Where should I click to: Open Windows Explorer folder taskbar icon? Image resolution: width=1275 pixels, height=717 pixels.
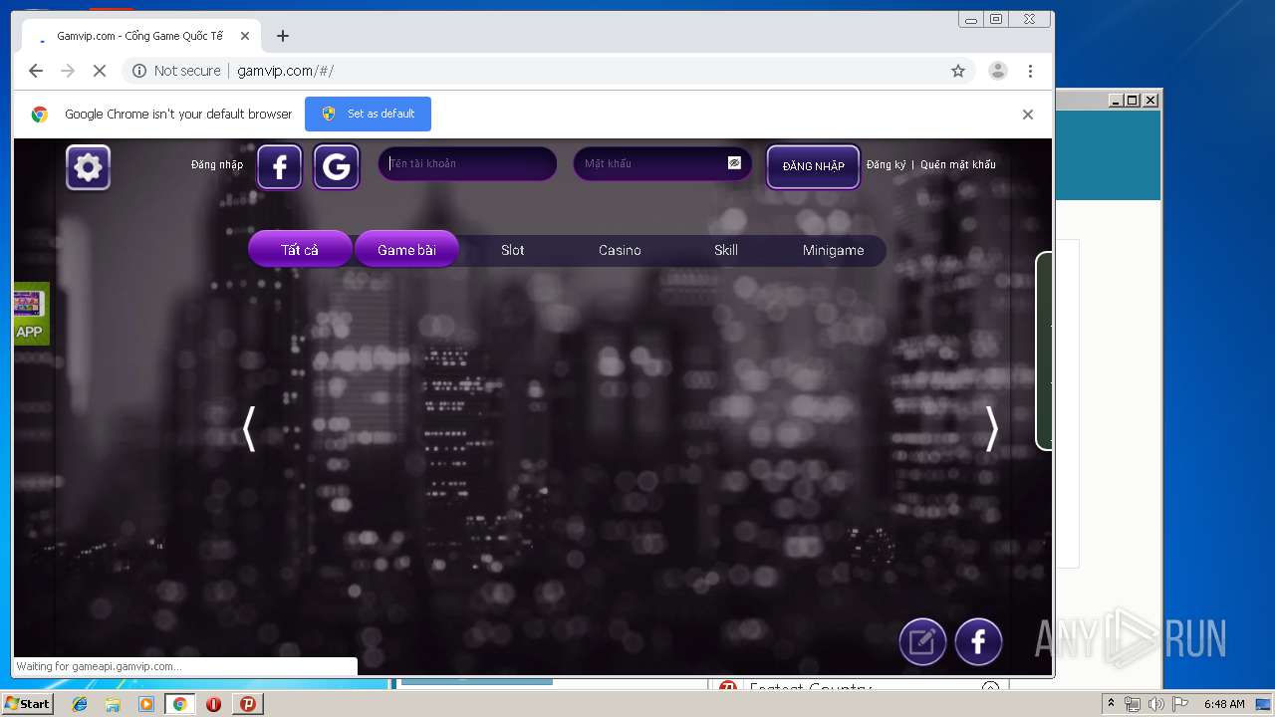(113, 704)
